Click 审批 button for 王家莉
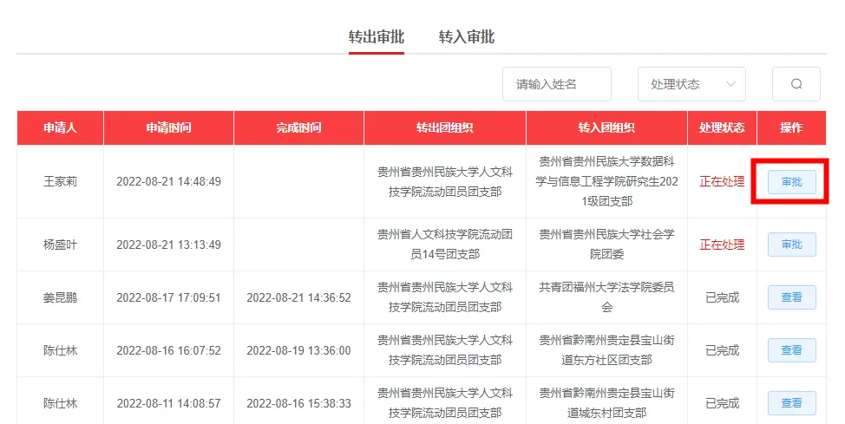 pyautogui.click(x=792, y=182)
